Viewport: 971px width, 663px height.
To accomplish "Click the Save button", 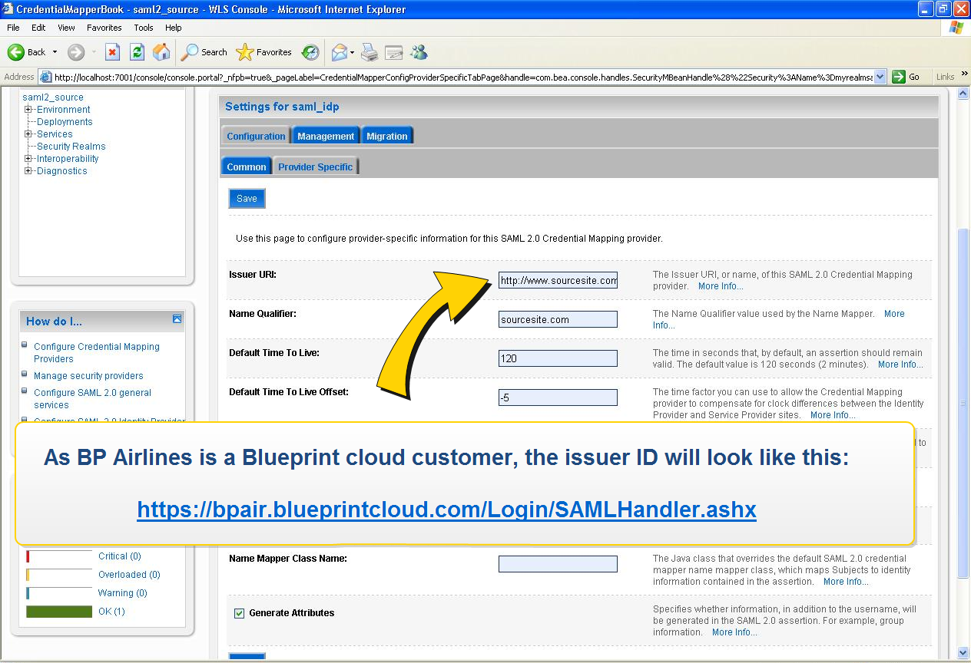I will (x=247, y=199).
